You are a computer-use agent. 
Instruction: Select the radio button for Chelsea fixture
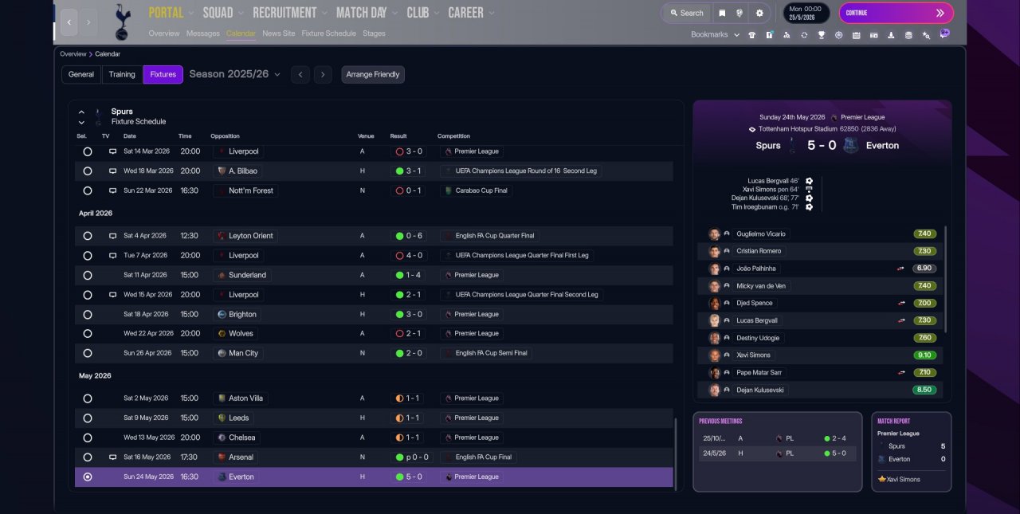point(88,438)
